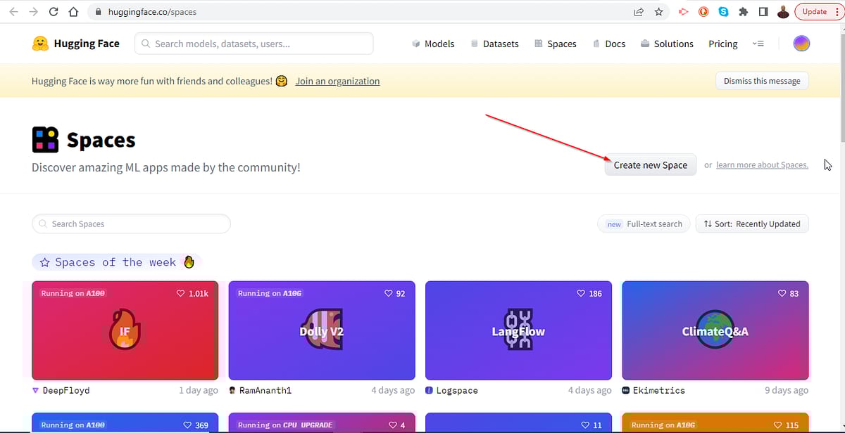This screenshot has width=845, height=433.
Task: Bookmark this page with the star icon
Action: click(659, 12)
